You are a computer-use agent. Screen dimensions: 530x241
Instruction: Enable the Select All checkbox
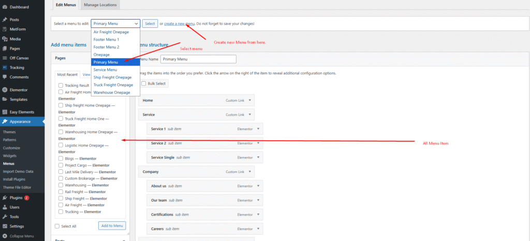[x=57, y=226]
